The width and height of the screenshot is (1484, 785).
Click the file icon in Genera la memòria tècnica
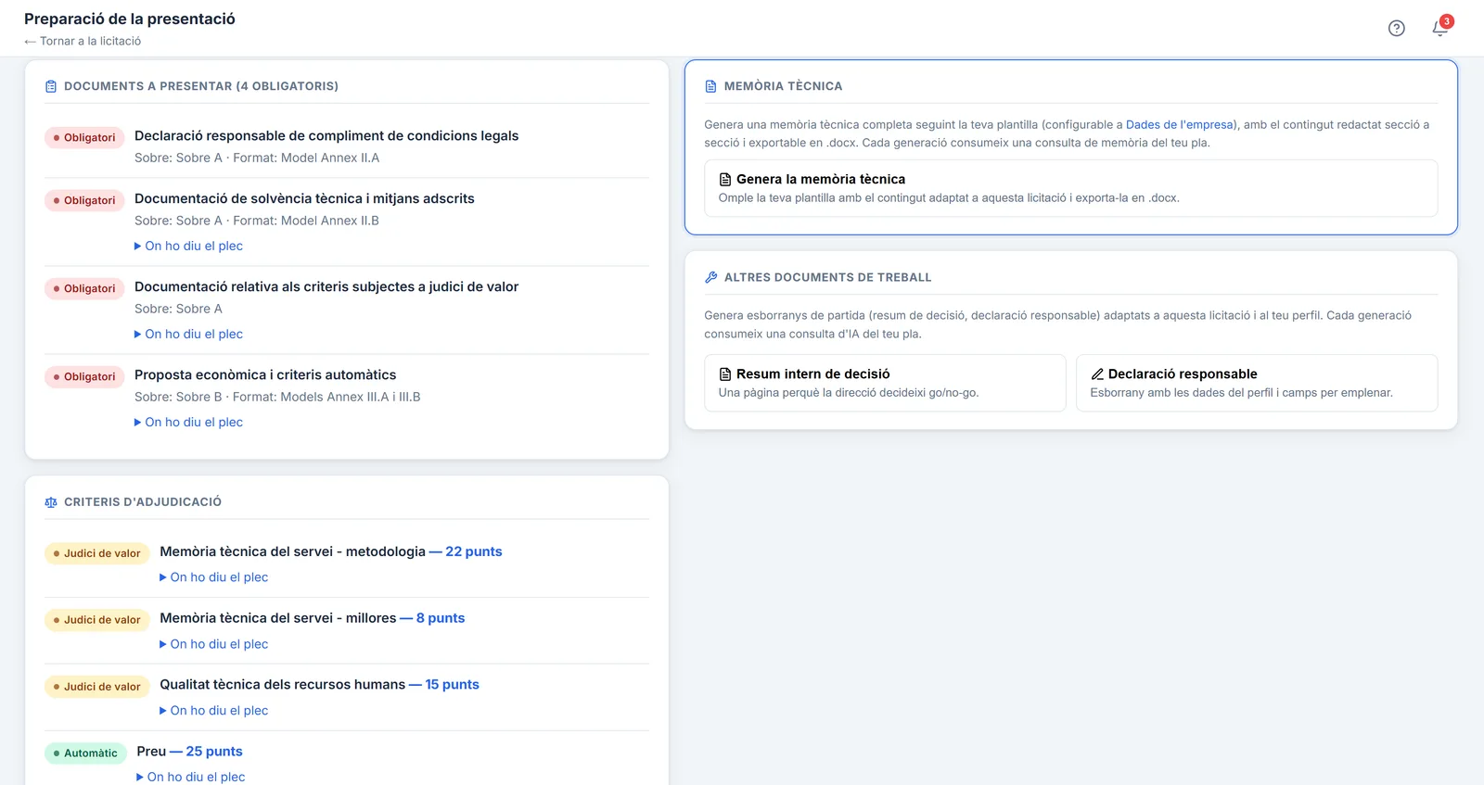(725, 180)
